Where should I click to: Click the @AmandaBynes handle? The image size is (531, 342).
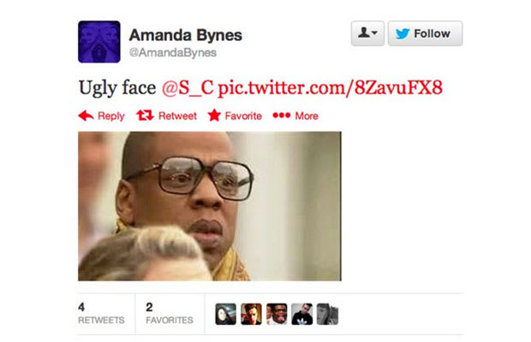(x=173, y=53)
